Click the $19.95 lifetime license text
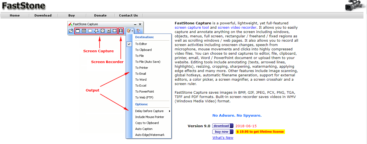This screenshot has width=367, height=144. [x=260, y=132]
